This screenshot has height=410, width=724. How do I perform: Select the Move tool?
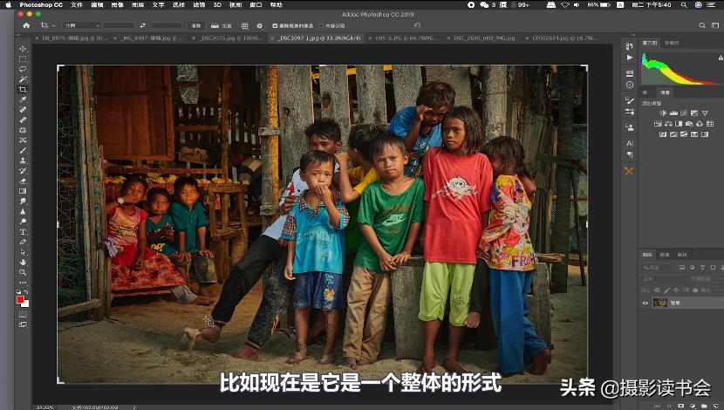click(x=23, y=49)
